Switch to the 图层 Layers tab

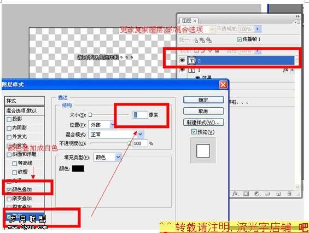coord(189,21)
